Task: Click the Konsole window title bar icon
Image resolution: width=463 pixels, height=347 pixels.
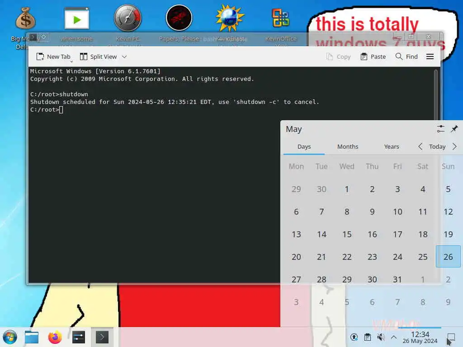Action: point(33,37)
